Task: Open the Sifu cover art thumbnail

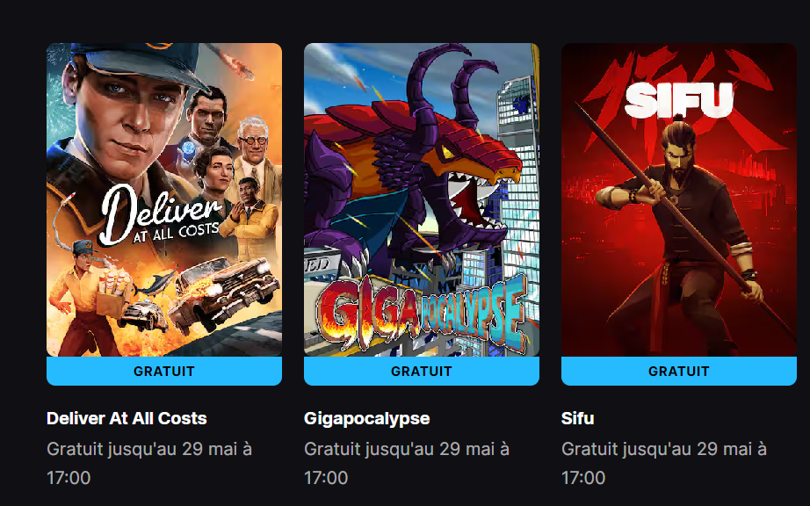Action: (679, 199)
